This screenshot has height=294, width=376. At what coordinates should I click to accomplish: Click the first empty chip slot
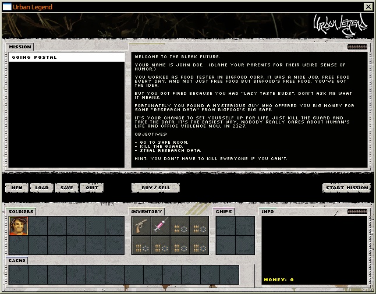226,226
